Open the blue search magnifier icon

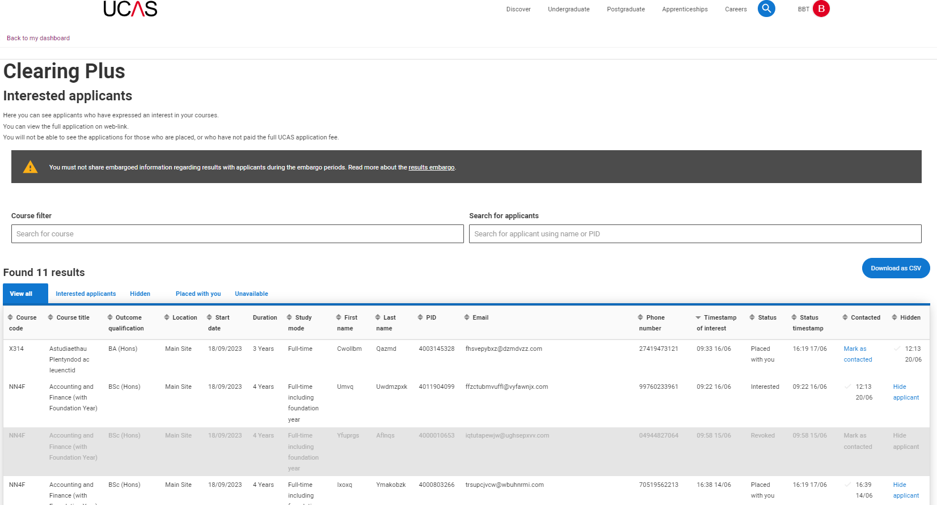point(766,9)
